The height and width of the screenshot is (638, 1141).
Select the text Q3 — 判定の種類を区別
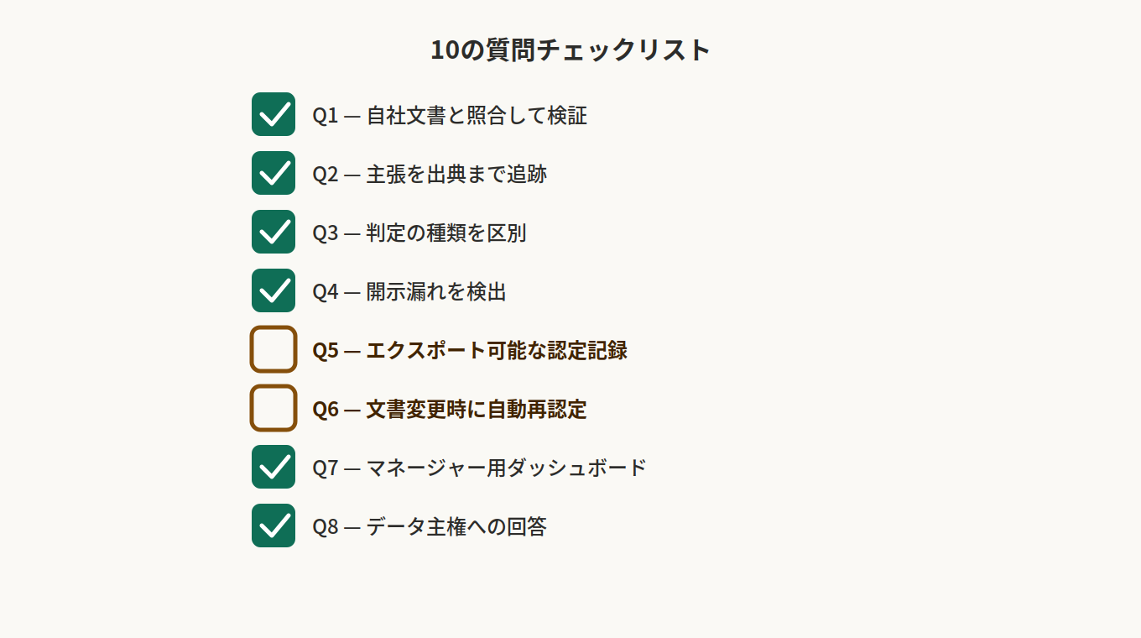click(419, 233)
